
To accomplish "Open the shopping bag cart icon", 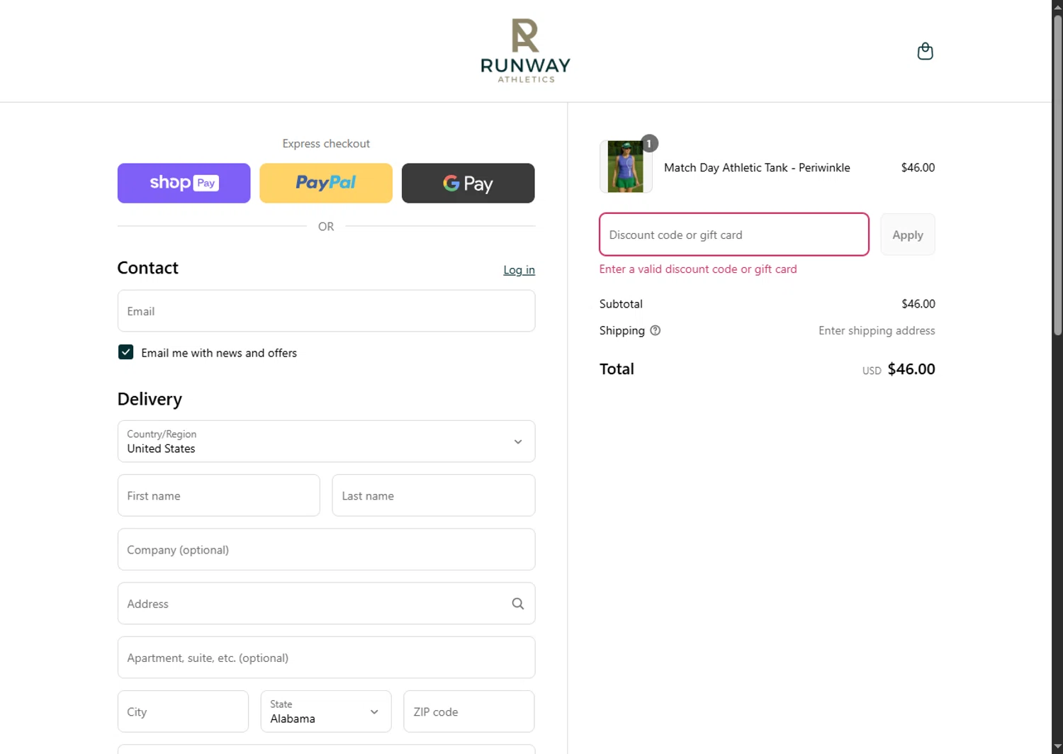I will 925,51.
